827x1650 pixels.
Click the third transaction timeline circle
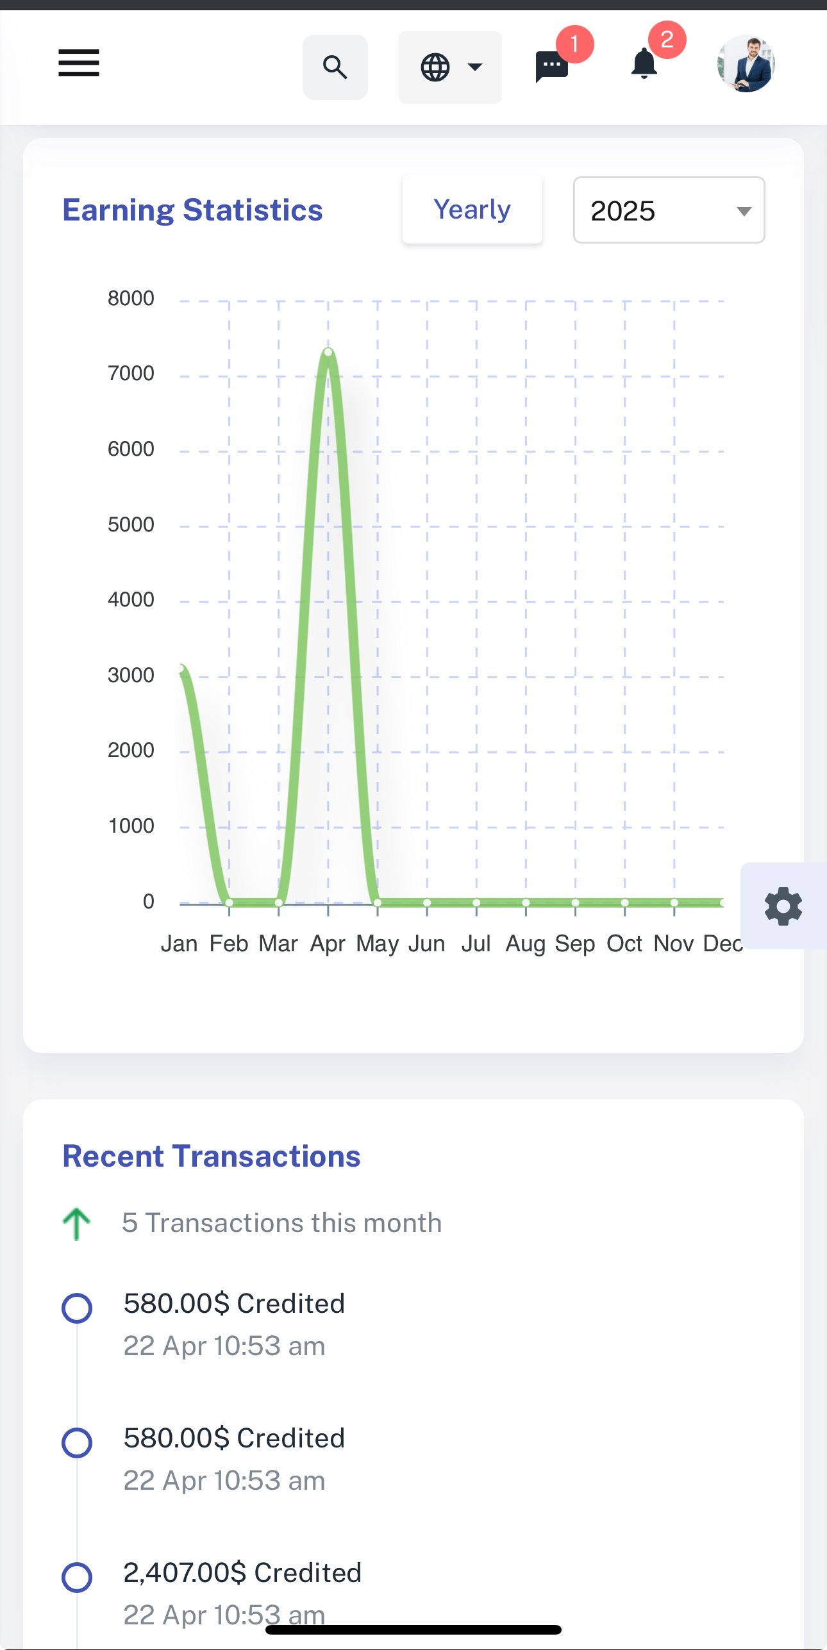pos(77,1578)
